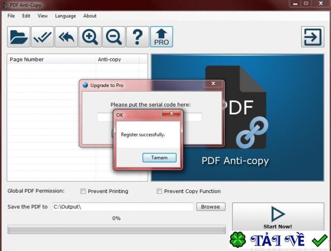The image size is (331, 251).
Task: Open the Edit menu
Action: pos(26,16)
